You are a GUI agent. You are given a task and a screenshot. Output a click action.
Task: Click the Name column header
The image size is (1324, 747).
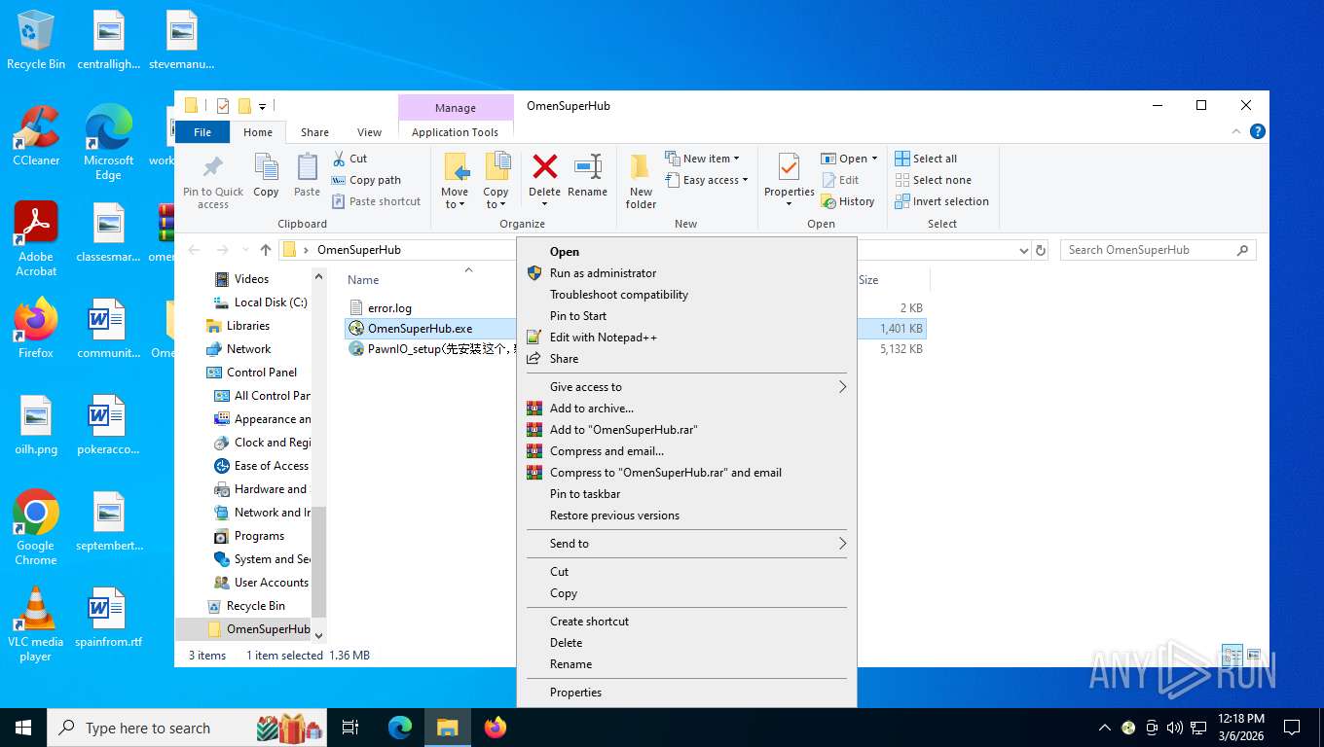coord(363,280)
